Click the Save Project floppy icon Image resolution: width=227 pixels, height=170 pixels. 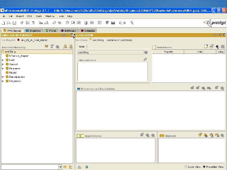[14, 23]
